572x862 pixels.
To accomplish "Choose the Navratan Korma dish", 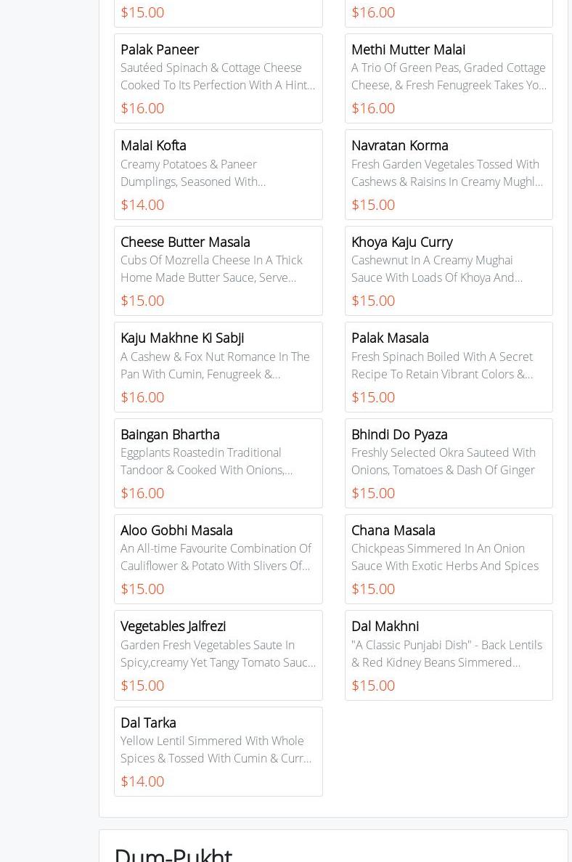I will 400,145.
